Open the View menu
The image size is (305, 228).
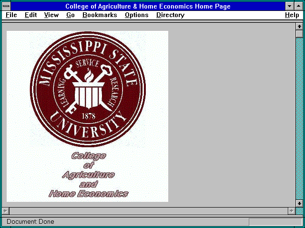coord(51,15)
